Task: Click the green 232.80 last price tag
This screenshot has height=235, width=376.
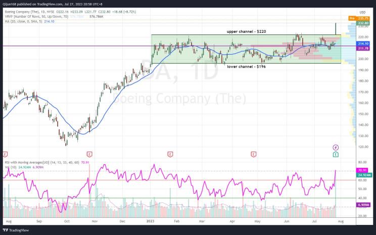Action: pos(362,23)
